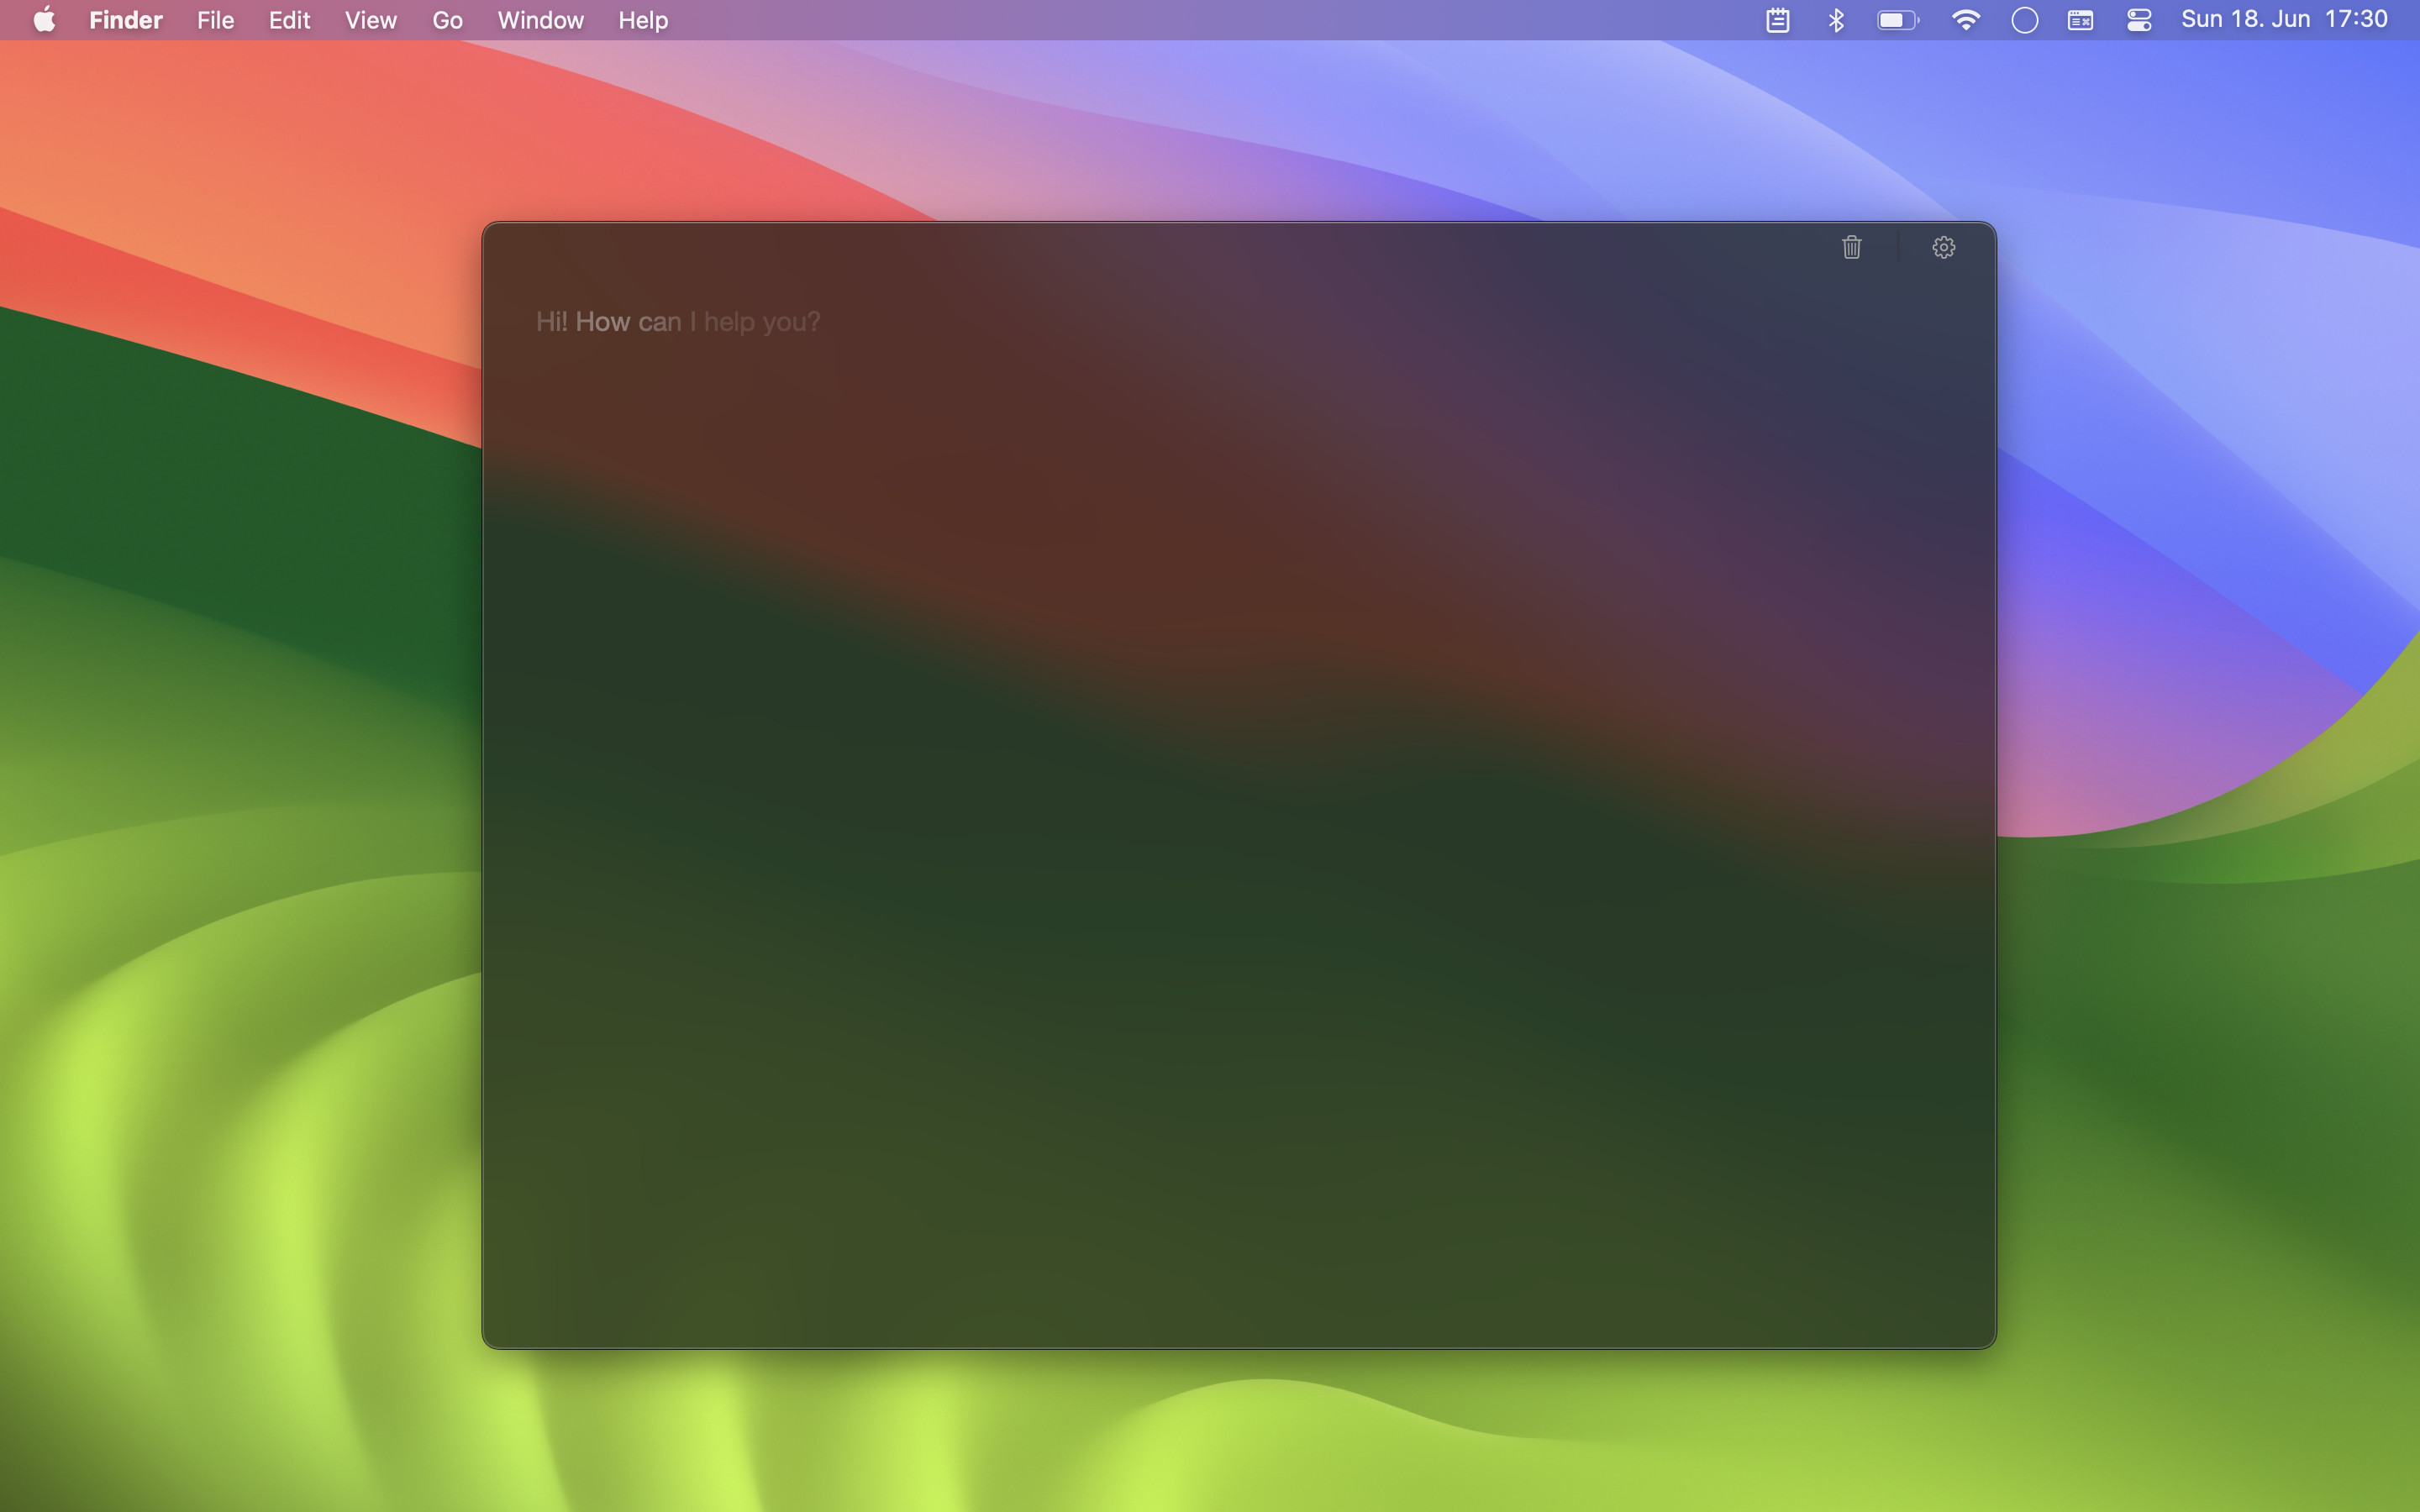Click the notepad icon in menu bar
This screenshot has height=1512, width=2420.
tap(1777, 20)
